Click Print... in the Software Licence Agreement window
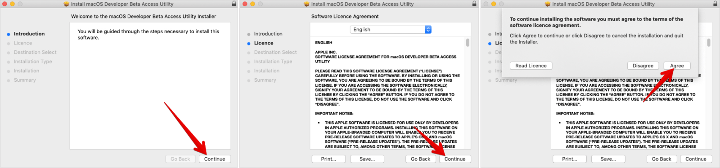Screen dimensions: 720x168 tap(328, 159)
